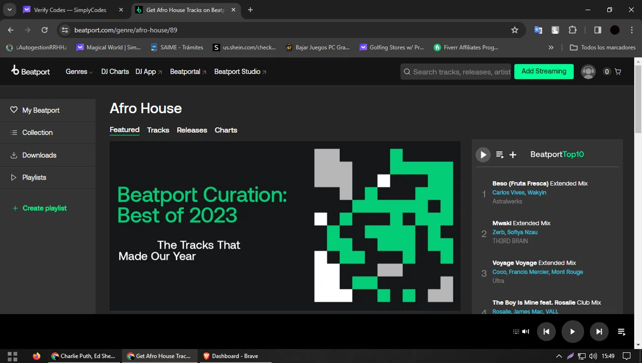Open the Windows Start menu
The image size is (642, 363).
(x=12, y=356)
